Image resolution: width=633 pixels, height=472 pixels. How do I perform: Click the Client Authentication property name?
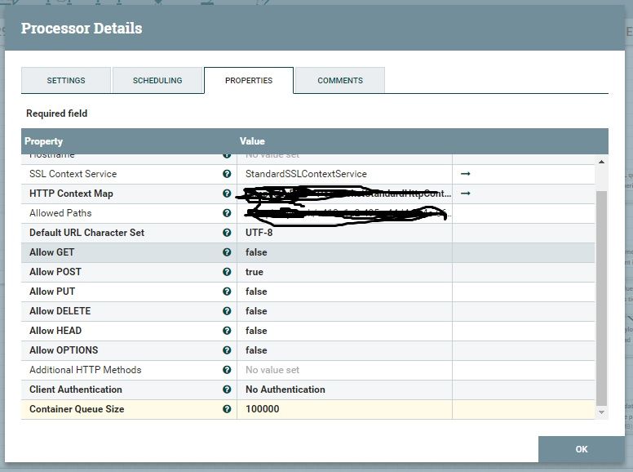tap(76, 390)
